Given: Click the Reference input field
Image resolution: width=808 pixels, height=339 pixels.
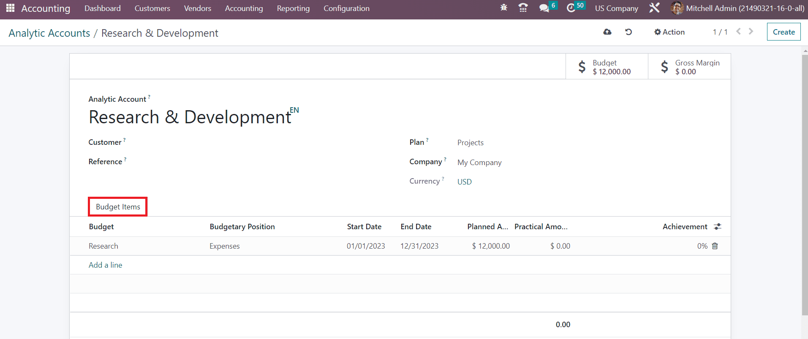Looking at the screenshot, I should click(253, 162).
